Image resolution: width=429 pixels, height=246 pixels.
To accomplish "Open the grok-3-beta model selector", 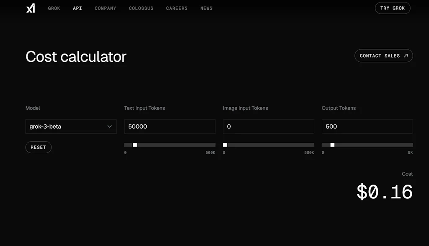I will pyautogui.click(x=71, y=127).
